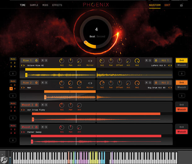Open the SAMPLE tab

click(34, 5)
